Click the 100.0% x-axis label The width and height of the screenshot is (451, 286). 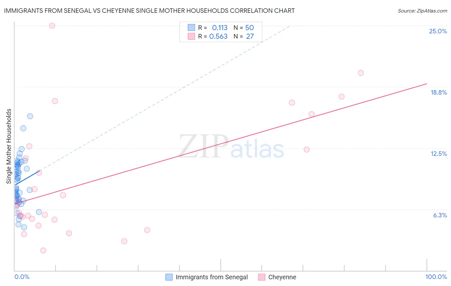(436, 277)
